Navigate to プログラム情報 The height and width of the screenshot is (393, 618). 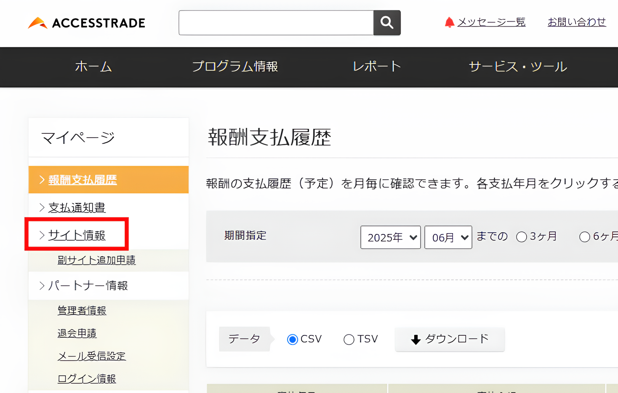click(x=234, y=66)
